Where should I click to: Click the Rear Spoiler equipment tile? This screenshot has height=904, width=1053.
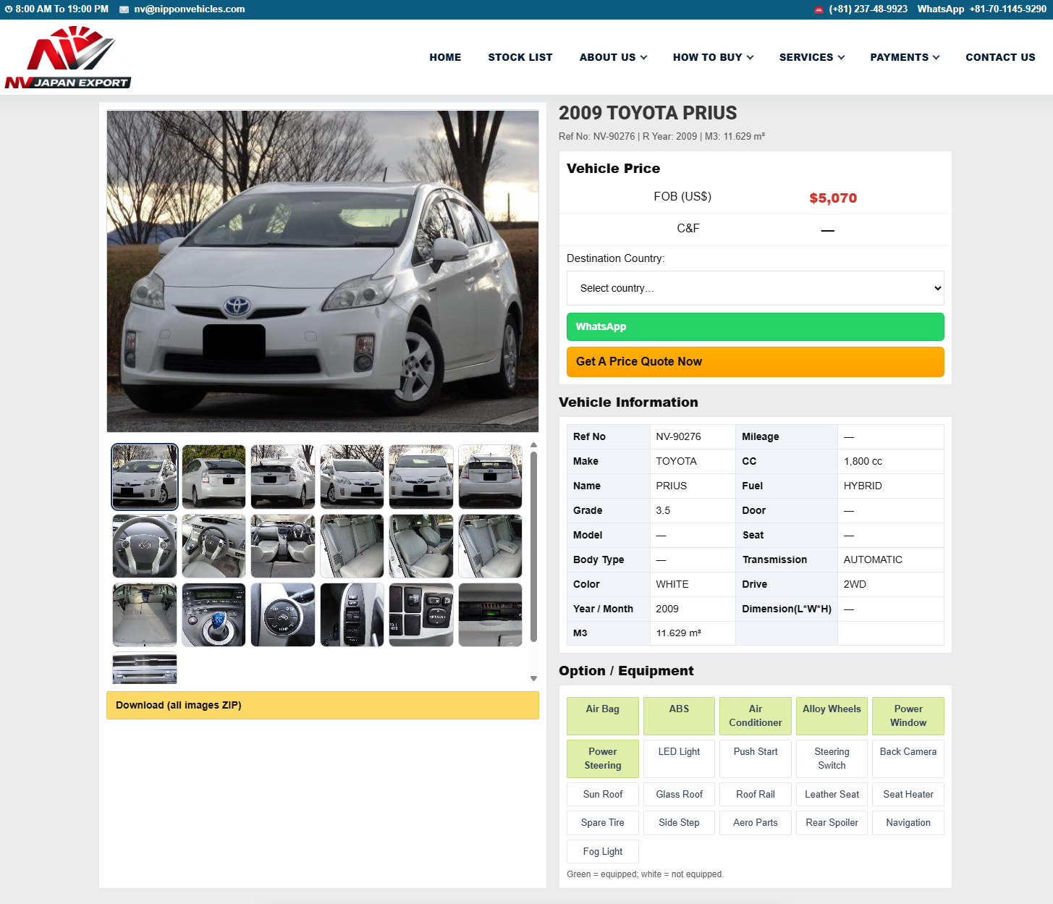832,823
